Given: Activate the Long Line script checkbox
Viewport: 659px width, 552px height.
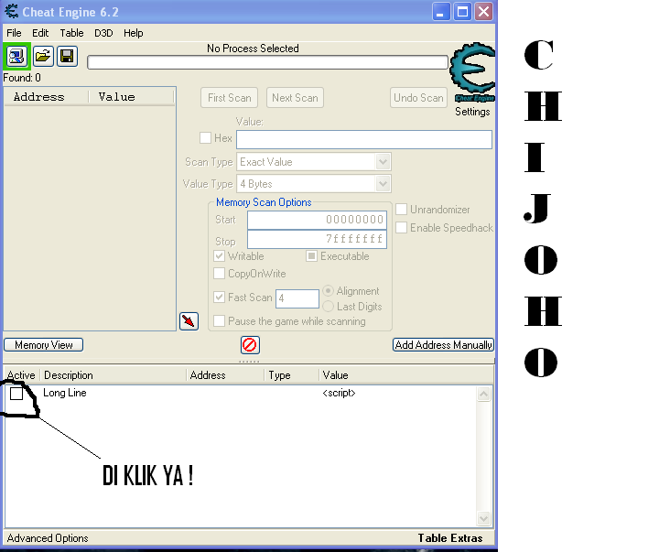Looking at the screenshot, I should pos(16,394).
